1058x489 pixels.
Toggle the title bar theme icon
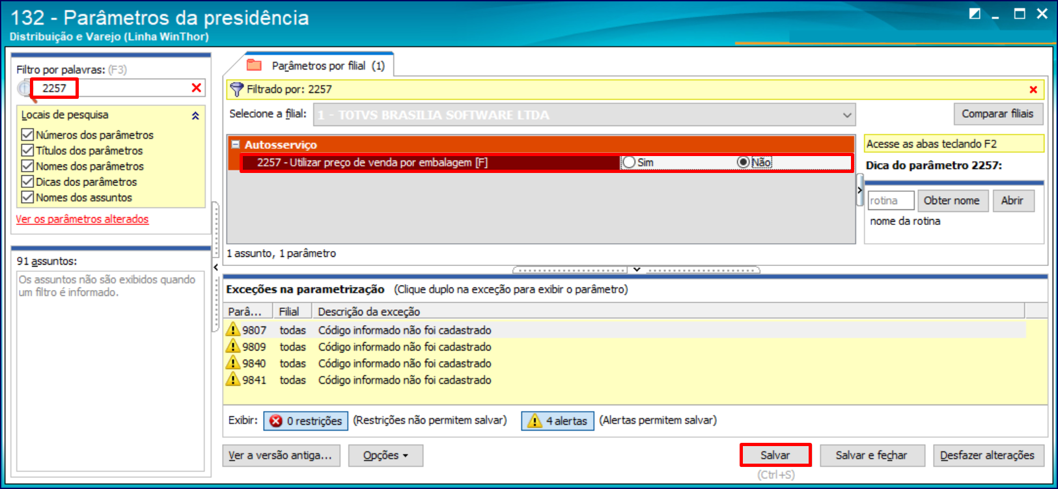[x=975, y=14]
